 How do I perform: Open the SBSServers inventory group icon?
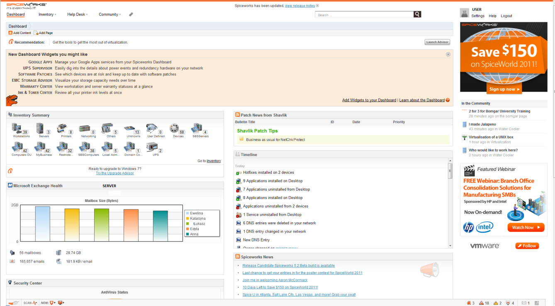pos(197,128)
